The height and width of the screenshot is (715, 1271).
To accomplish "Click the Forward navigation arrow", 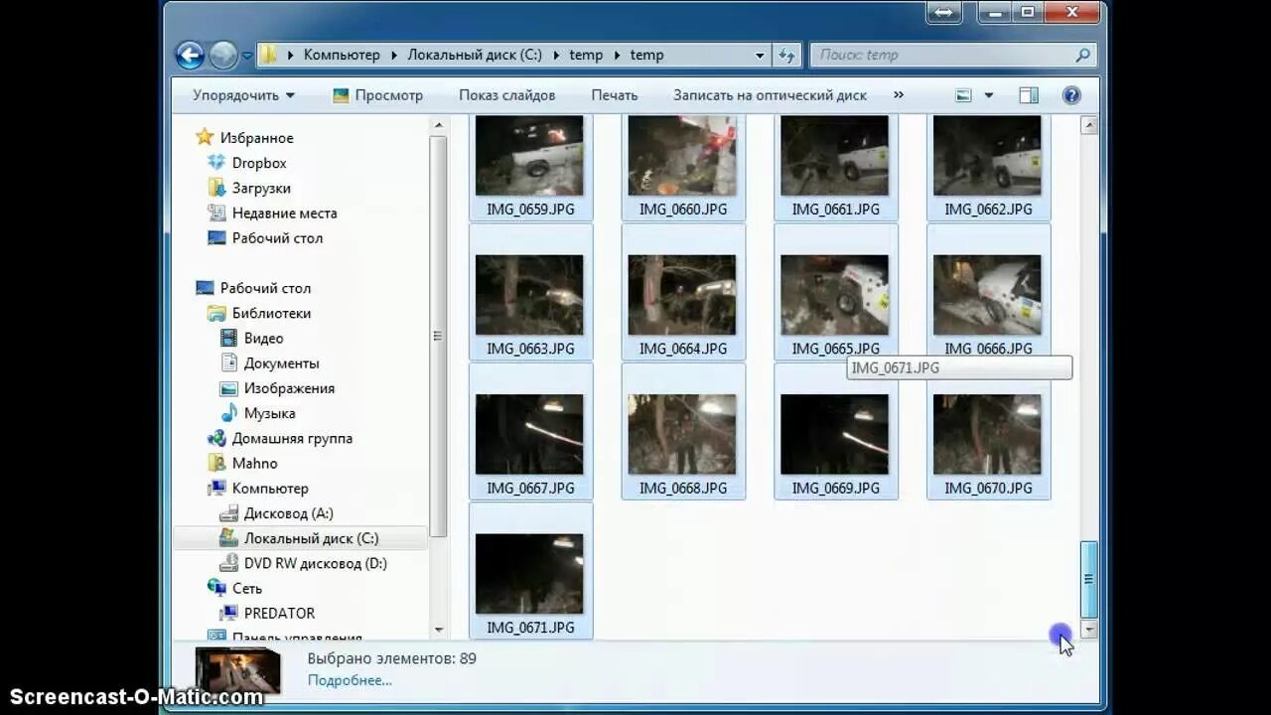I will [223, 55].
